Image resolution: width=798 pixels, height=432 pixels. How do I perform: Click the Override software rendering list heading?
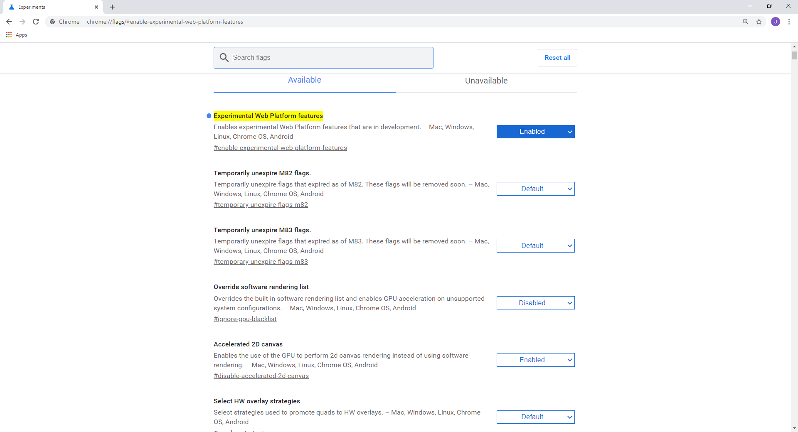(261, 287)
